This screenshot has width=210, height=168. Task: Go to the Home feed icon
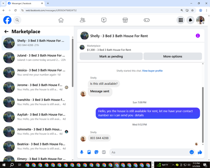click(61, 20)
